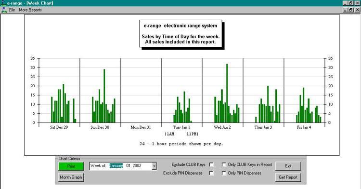Click the Get Report button
The width and height of the screenshot is (361, 189).
pos(288,177)
